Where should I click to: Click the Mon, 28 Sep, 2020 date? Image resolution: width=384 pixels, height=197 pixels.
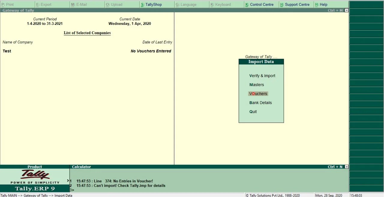click(x=328, y=196)
